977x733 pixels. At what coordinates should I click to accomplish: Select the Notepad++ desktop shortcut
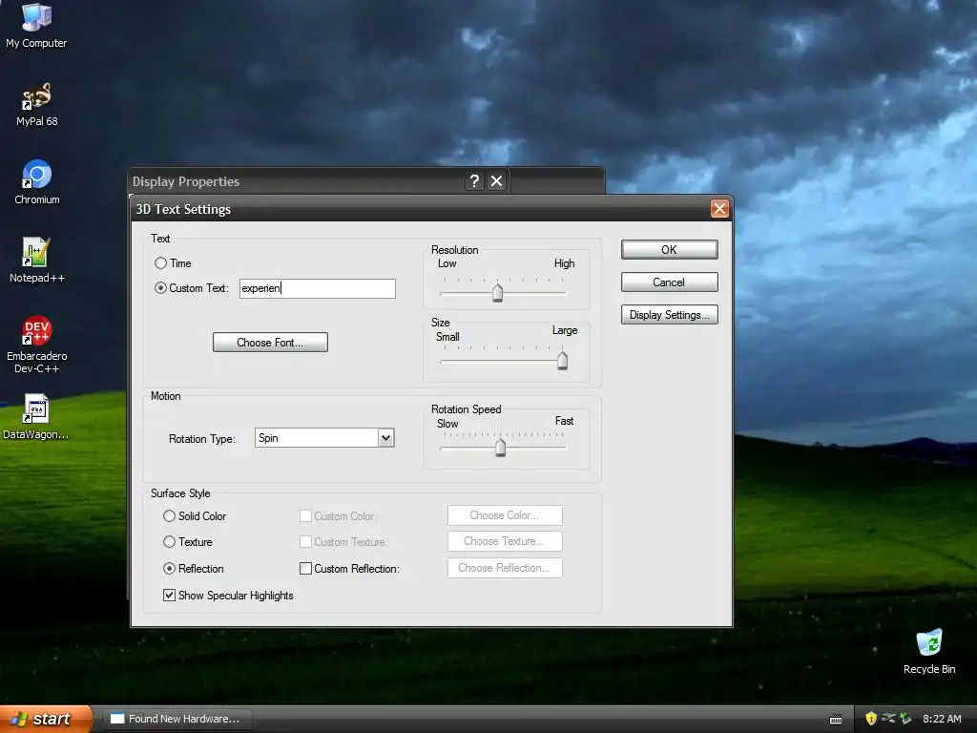(x=37, y=260)
